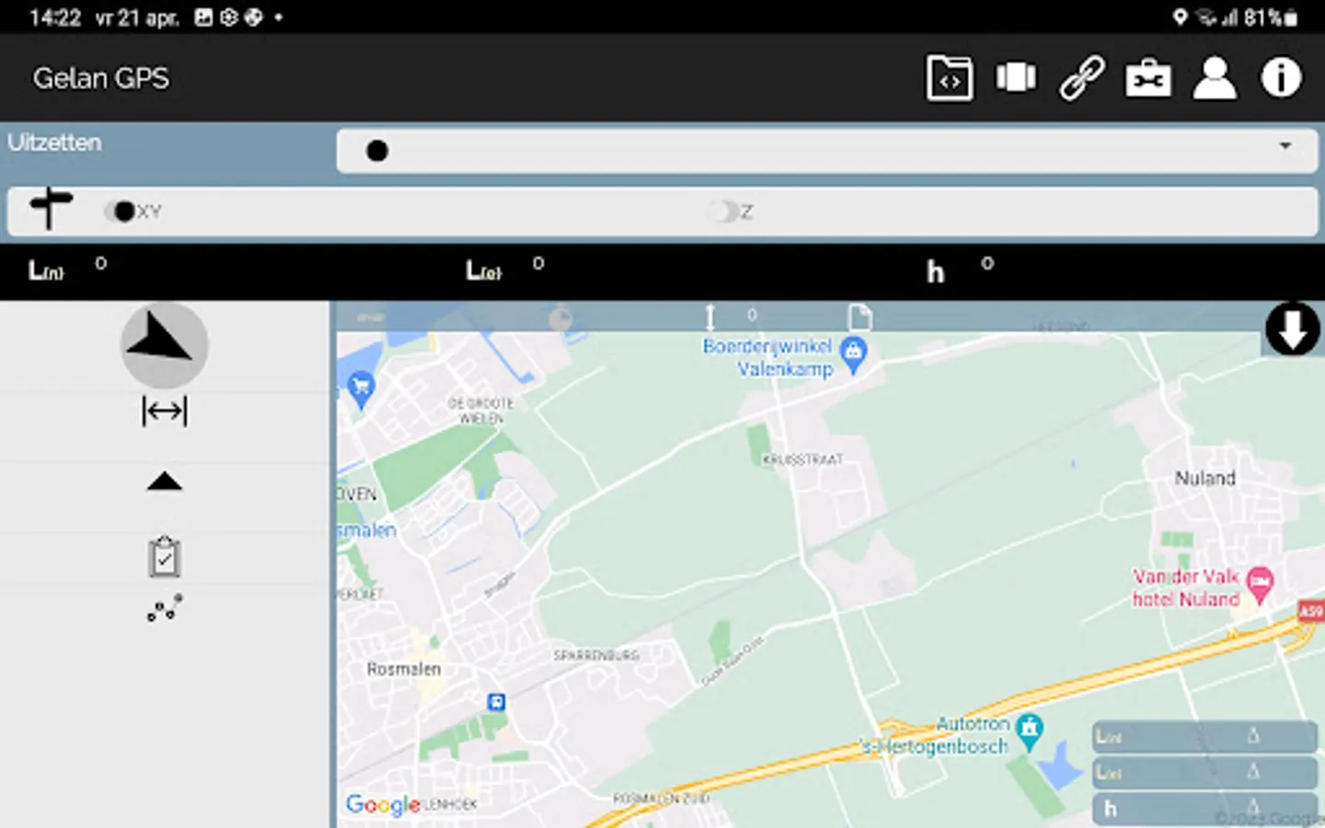Open the clipboard checklist icon
The width and height of the screenshot is (1325, 828).
pos(165,557)
